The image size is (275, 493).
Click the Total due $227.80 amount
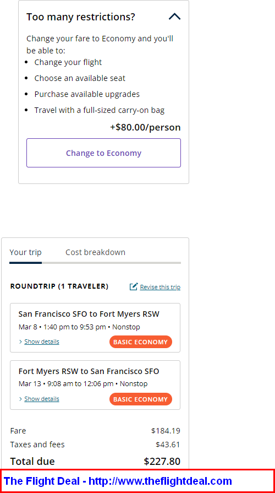pyautogui.click(x=162, y=461)
